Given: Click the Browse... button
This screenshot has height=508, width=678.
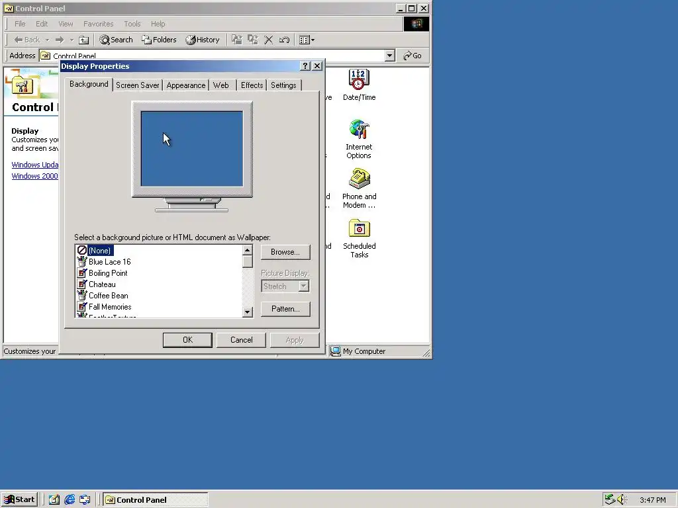Looking at the screenshot, I should [285, 252].
